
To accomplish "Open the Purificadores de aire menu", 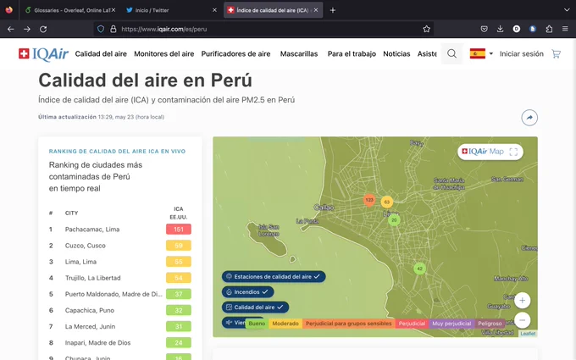I will click(235, 54).
